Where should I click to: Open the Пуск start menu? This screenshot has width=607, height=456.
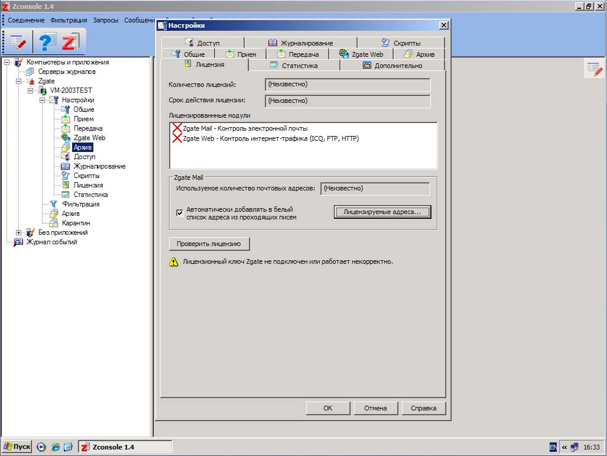(x=17, y=447)
